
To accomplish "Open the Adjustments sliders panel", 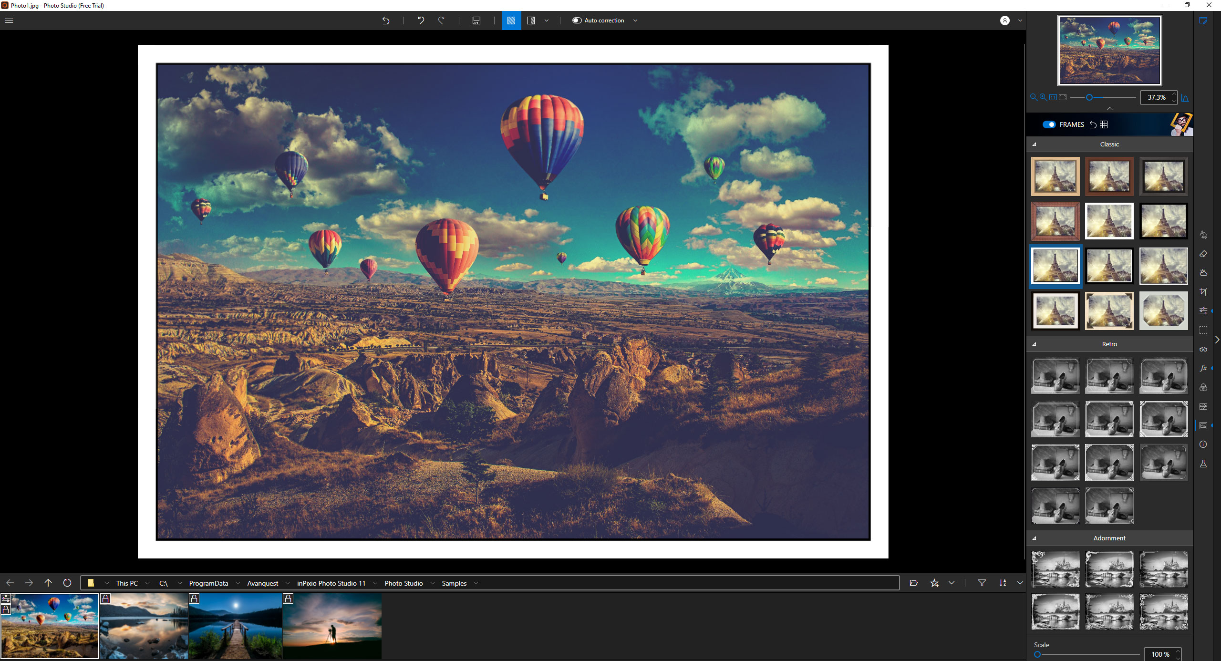I will [x=1204, y=310].
